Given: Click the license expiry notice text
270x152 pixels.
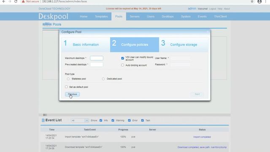Looking at the screenshot, I should point(134,8).
